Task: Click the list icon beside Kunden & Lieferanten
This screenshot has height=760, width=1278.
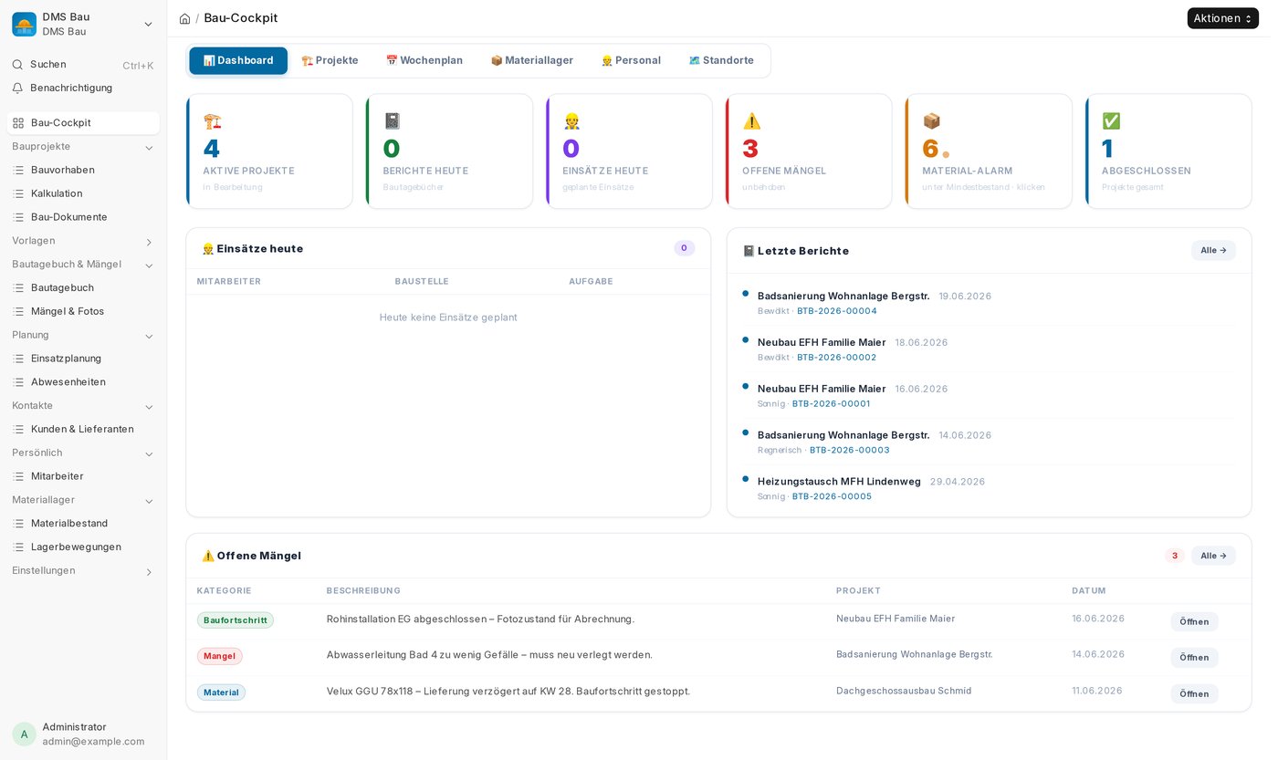Action: [18, 429]
